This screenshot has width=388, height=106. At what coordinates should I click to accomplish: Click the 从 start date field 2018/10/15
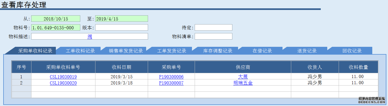pos(56,19)
